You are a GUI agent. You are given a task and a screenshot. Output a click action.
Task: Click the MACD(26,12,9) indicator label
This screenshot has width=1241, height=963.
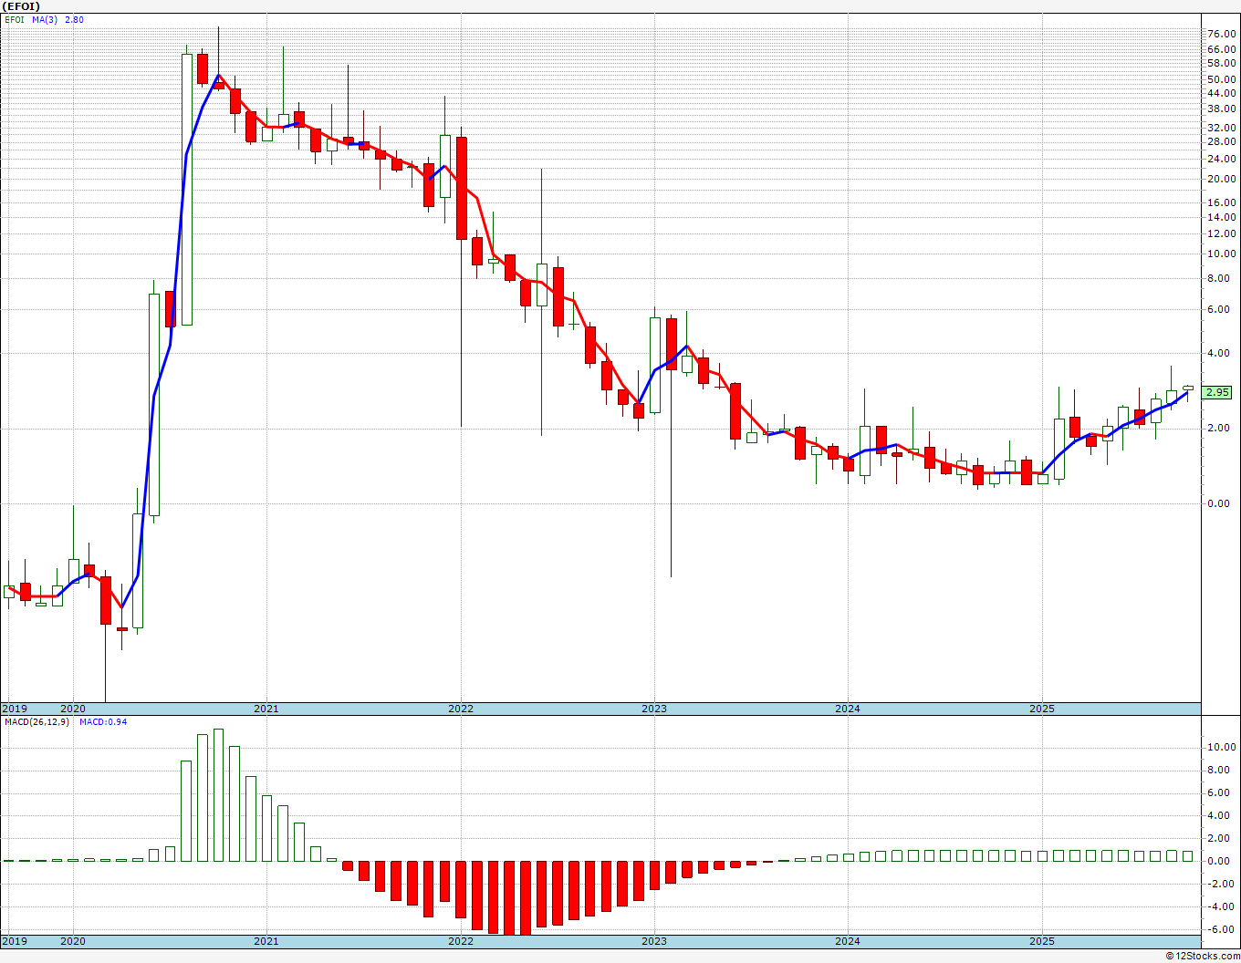click(x=36, y=722)
